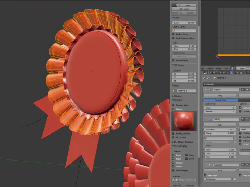The width and height of the screenshot is (250, 187).
Task: Toggle Subsurf modifier render visibility icon
Action: point(243,90)
